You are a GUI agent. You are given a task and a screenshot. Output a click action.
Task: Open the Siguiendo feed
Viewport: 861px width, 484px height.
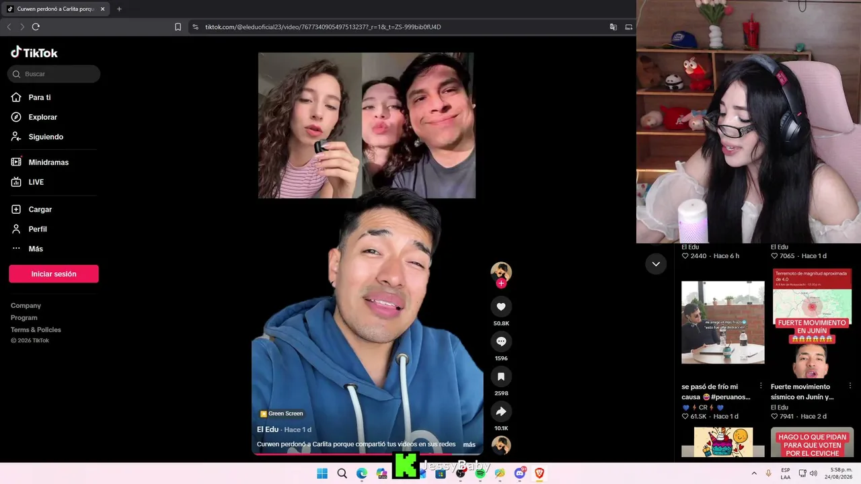point(37,136)
